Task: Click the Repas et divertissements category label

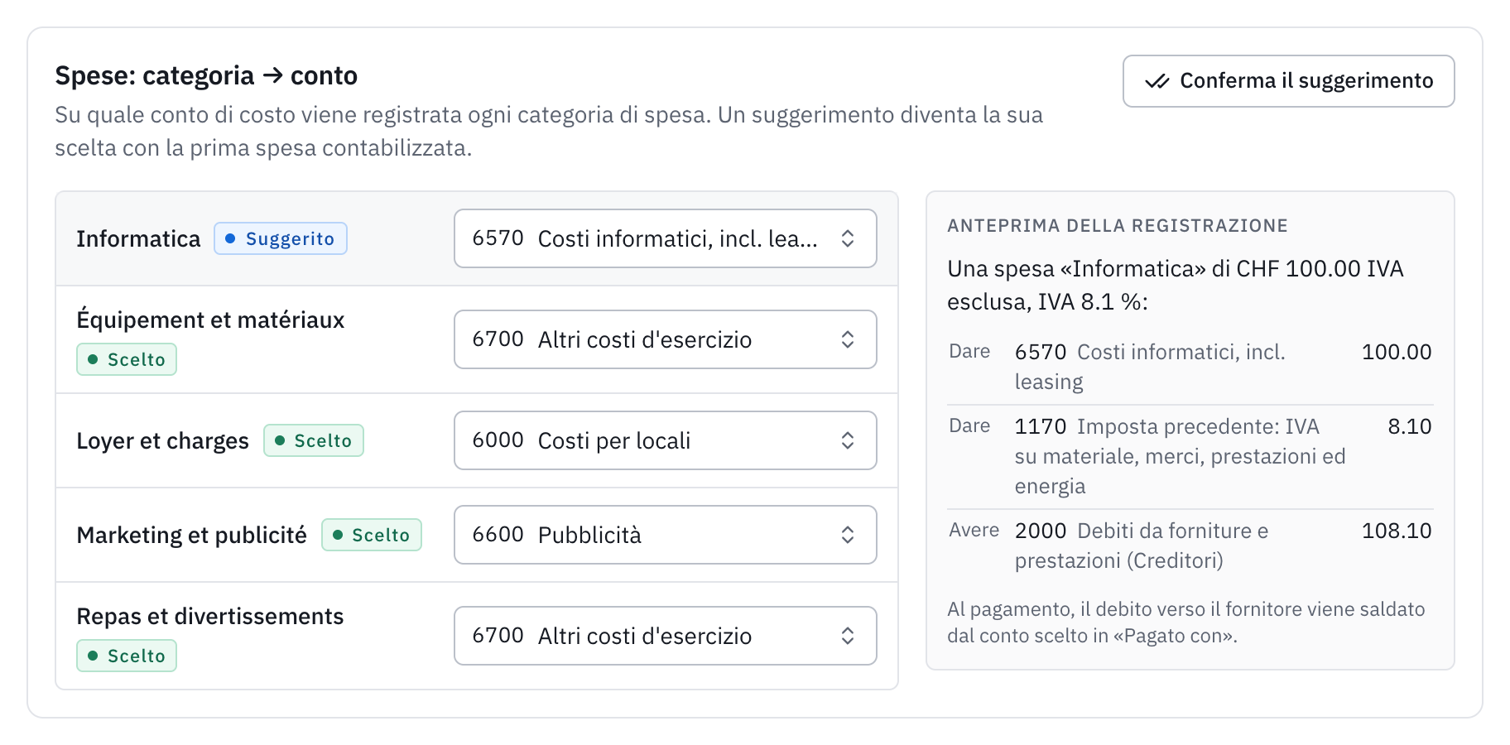Action: pyautogui.click(x=209, y=617)
